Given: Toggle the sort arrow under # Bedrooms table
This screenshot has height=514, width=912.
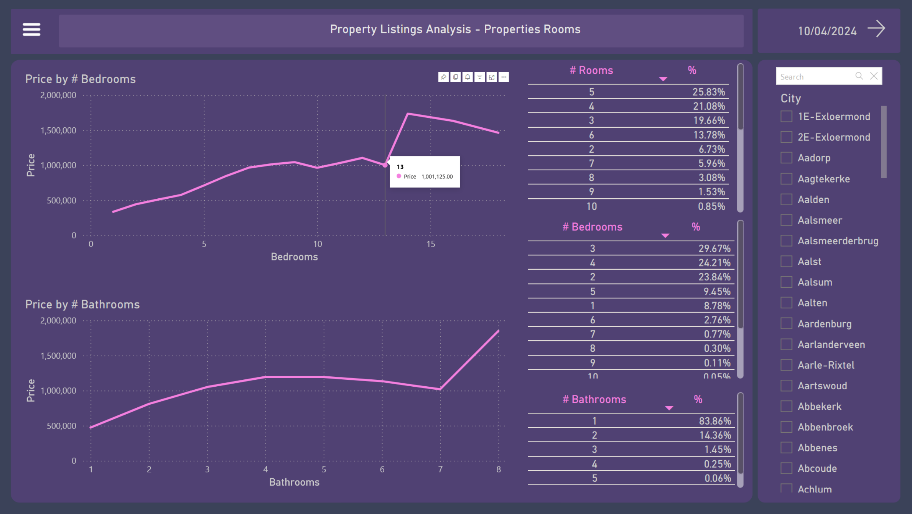Looking at the screenshot, I should [x=665, y=235].
